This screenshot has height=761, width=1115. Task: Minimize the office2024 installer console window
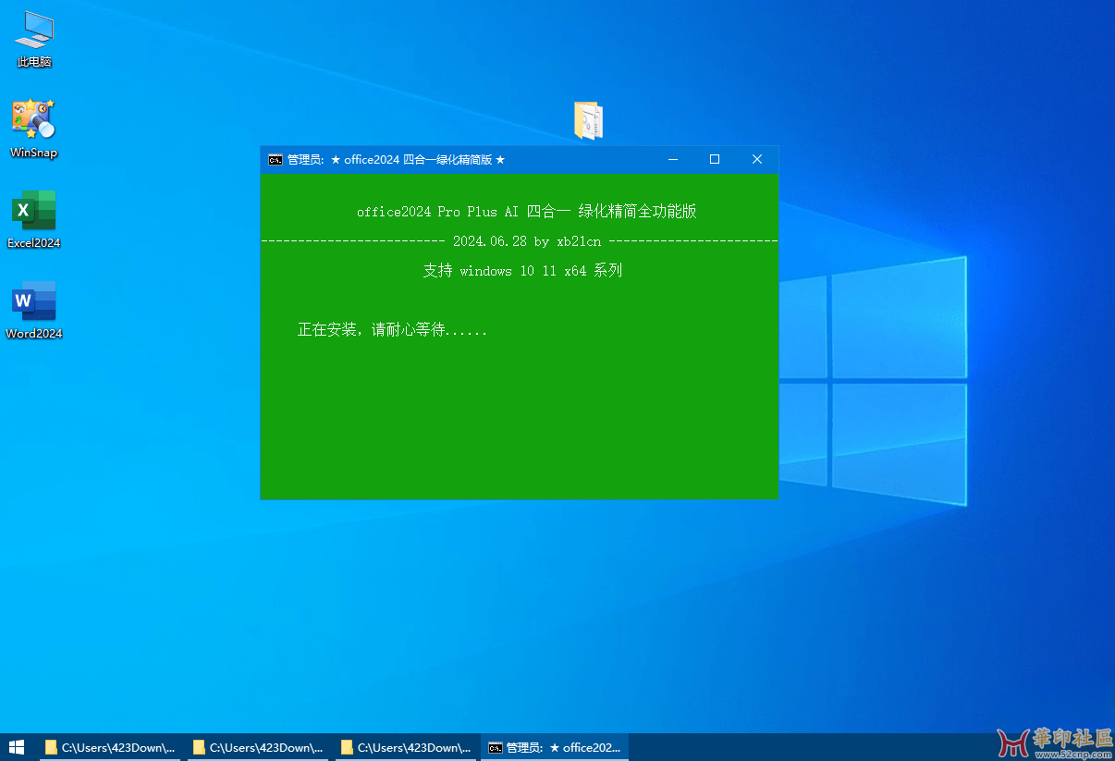(672, 160)
